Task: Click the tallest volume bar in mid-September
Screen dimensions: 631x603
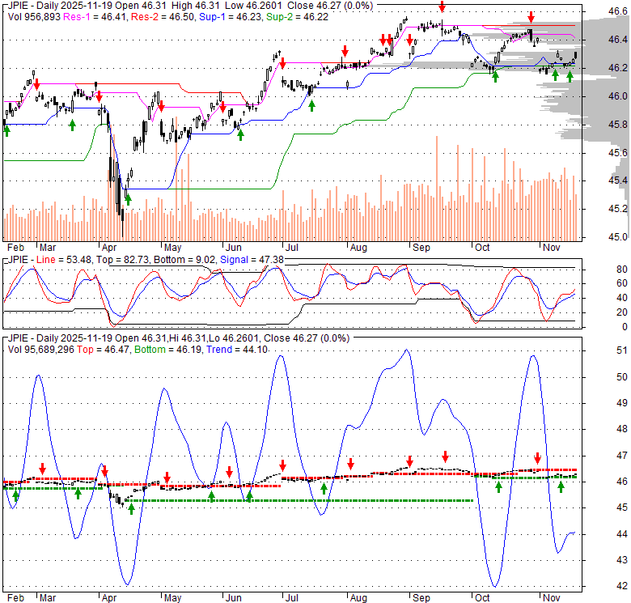Action: tap(437, 189)
